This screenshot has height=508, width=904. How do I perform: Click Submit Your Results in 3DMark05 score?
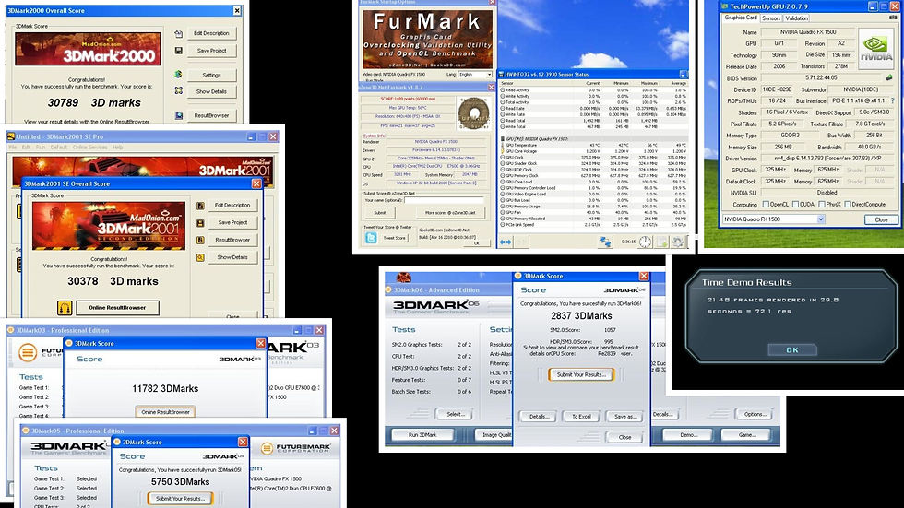180,499
